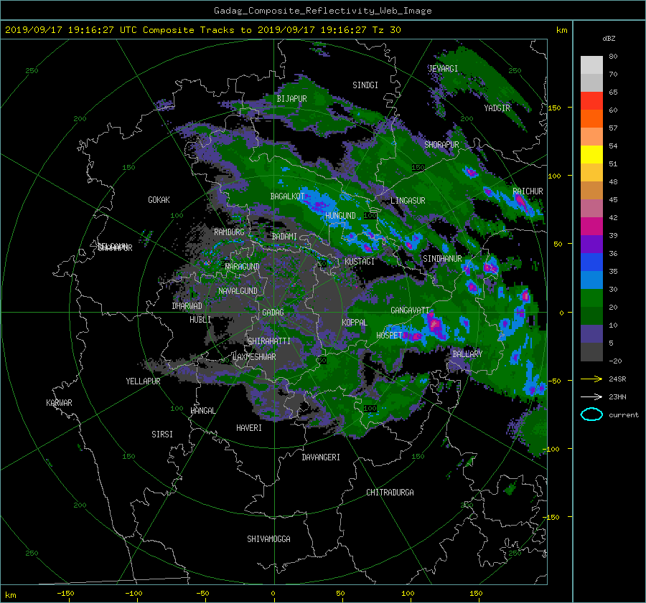The width and height of the screenshot is (646, 603).
Task: Click the white 23MN track arrow in legend
Action: coord(591,397)
